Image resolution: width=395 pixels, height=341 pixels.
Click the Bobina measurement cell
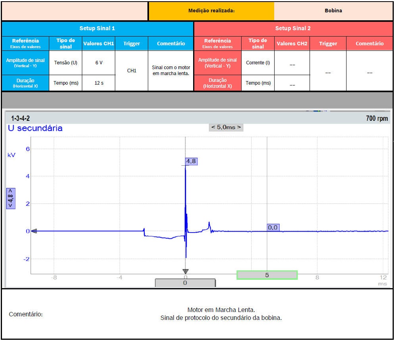333,11
